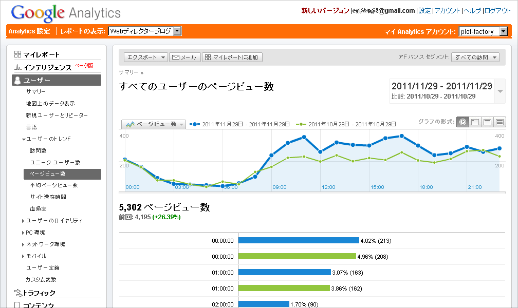Select 平均ページビュー数 report
The height and width of the screenshot is (308, 518).
(x=54, y=185)
